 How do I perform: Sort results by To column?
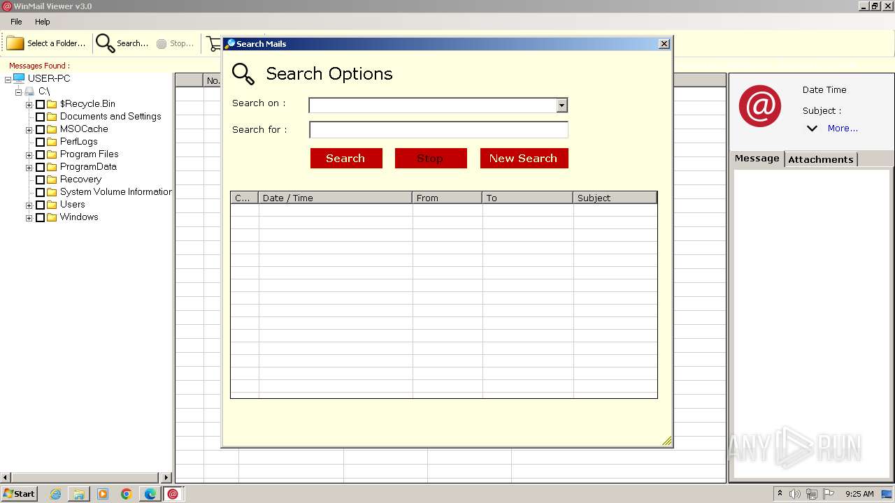point(528,198)
